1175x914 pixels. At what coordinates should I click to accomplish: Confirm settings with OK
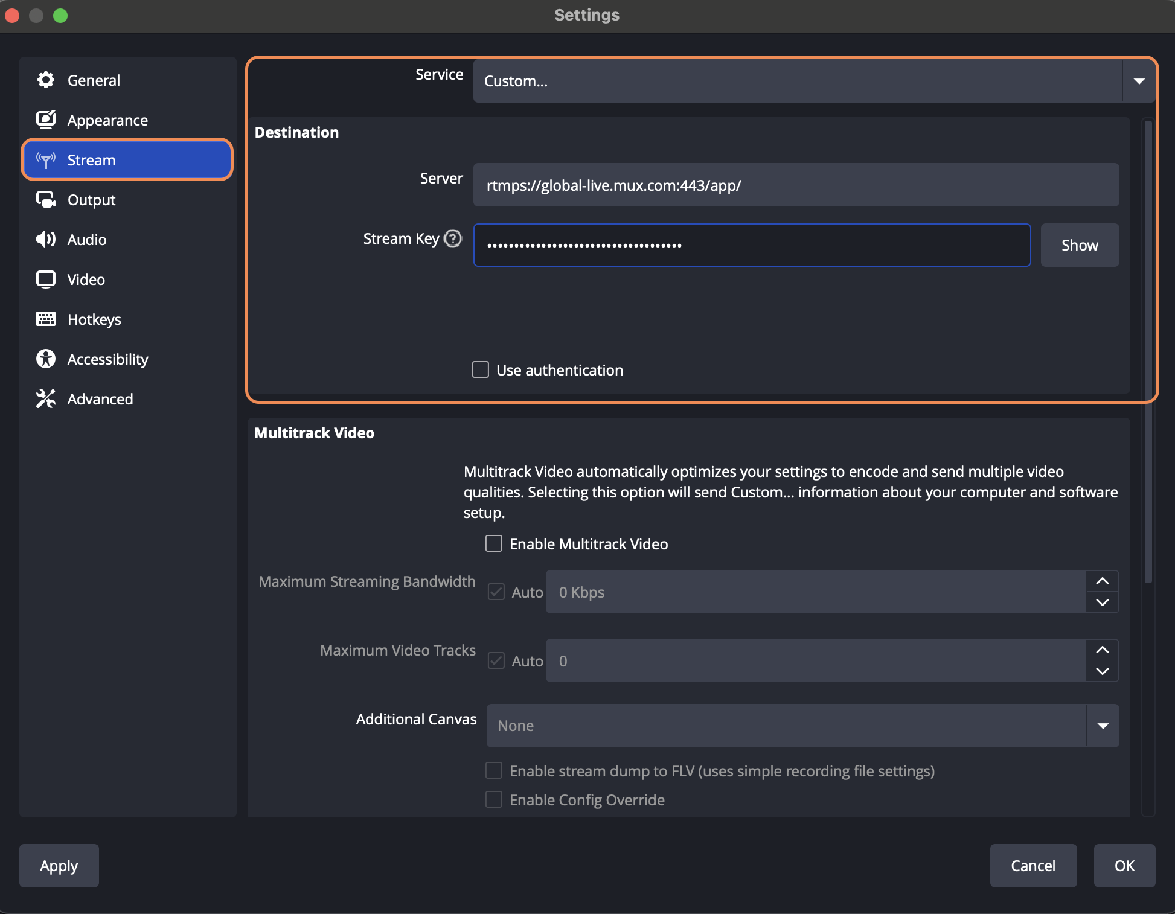coord(1124,866)
